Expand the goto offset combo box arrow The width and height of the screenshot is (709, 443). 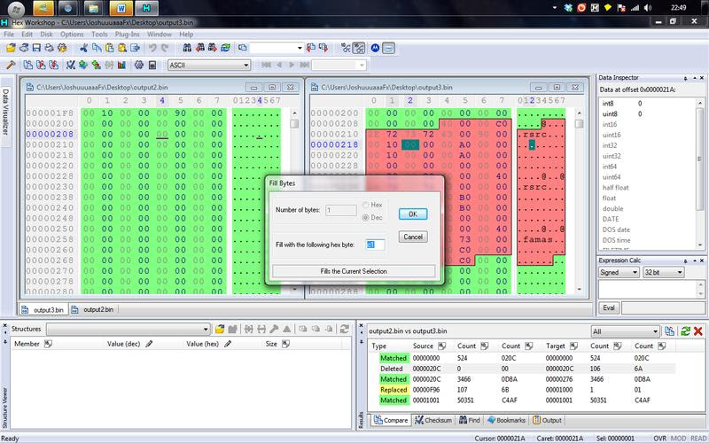click(300, 48)
